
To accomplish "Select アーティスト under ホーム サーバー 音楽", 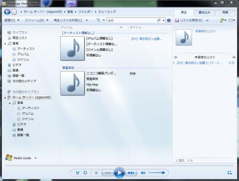I will coord(30,108).
